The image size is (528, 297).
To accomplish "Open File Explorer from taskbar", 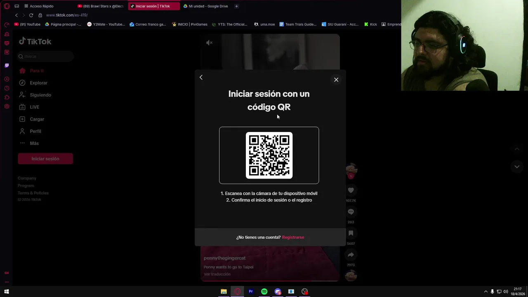I will tap(224, 292).
